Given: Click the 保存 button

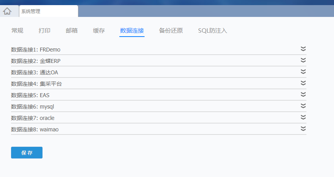Looking at the screenshot, I should 27,153.
